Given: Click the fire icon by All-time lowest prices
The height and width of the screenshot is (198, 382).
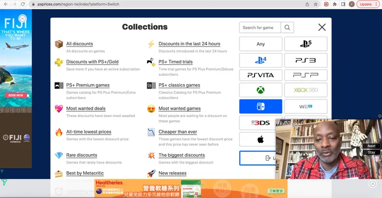Looking at the screenshot, I should [x=59, y=132].
